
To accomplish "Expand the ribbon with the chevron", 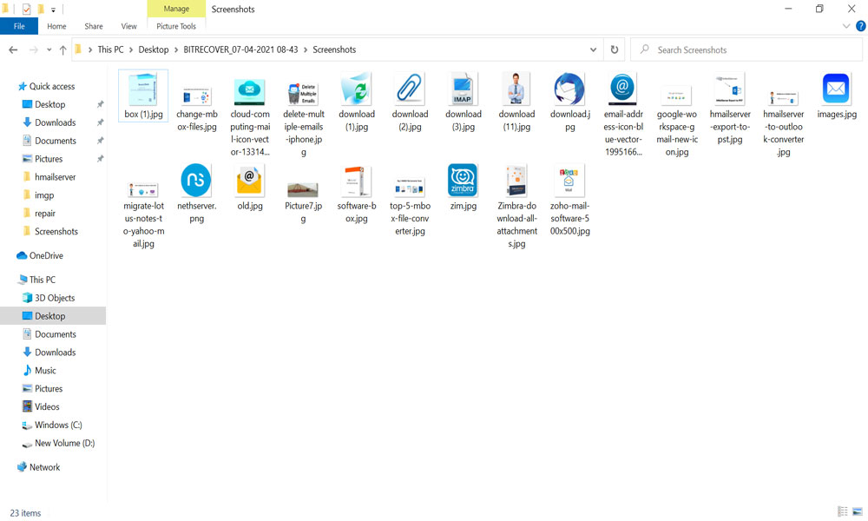I will pyautogui.click(x=845, y=26).
